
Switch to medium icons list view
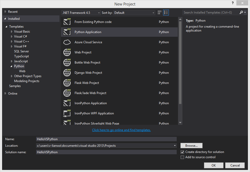coord(166,13)
